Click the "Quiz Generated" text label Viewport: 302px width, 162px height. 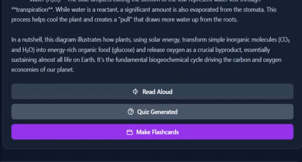coord(157,112)
